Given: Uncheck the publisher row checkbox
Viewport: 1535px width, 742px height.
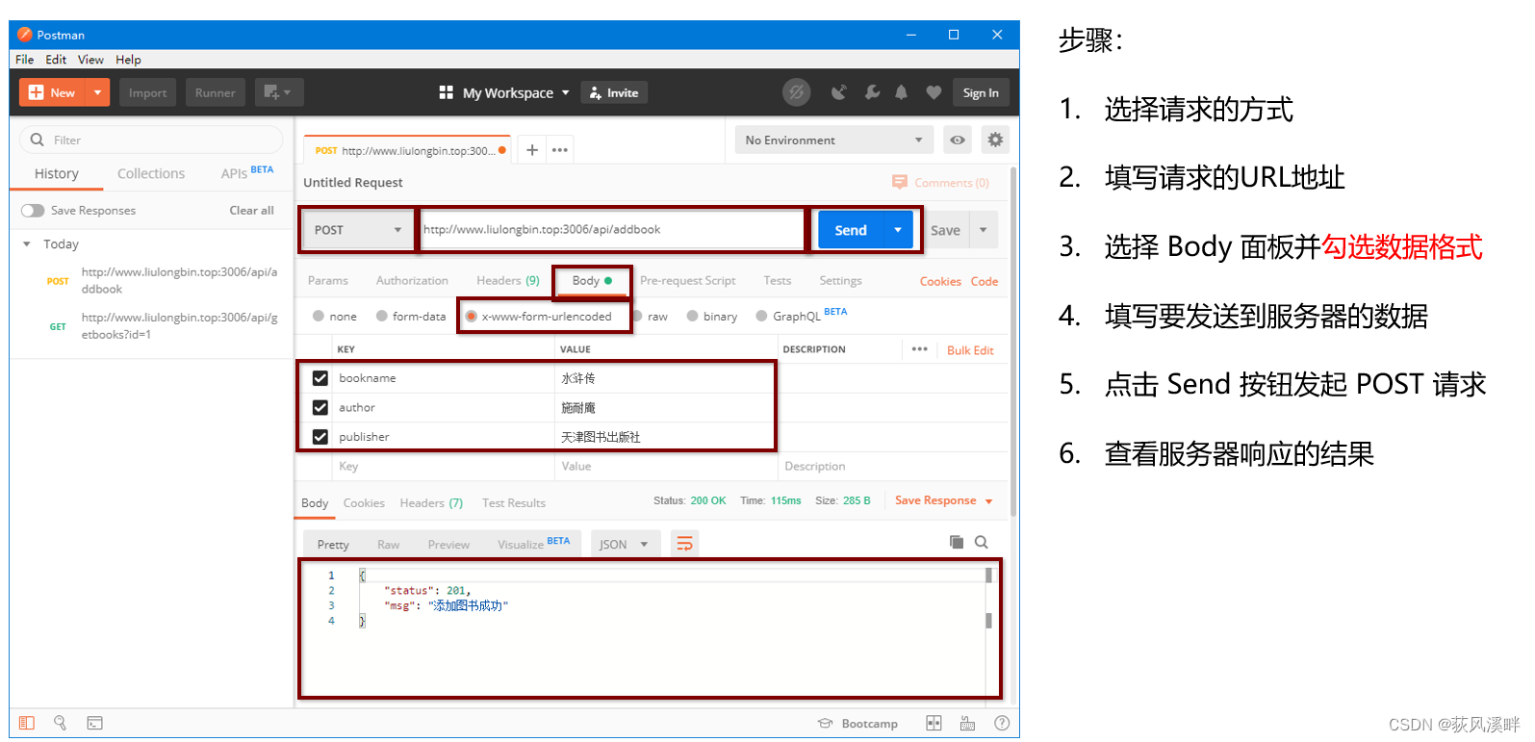Looking at the screenshot, I should 320,437.
